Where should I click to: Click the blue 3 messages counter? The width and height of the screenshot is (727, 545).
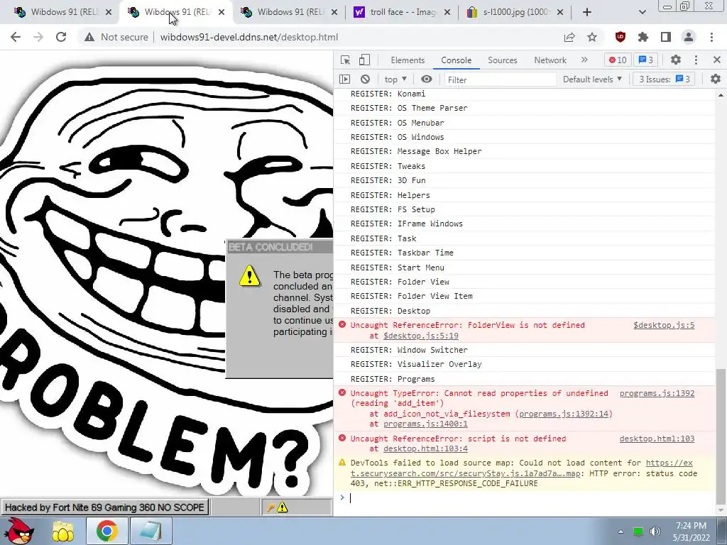click(646, 60)
